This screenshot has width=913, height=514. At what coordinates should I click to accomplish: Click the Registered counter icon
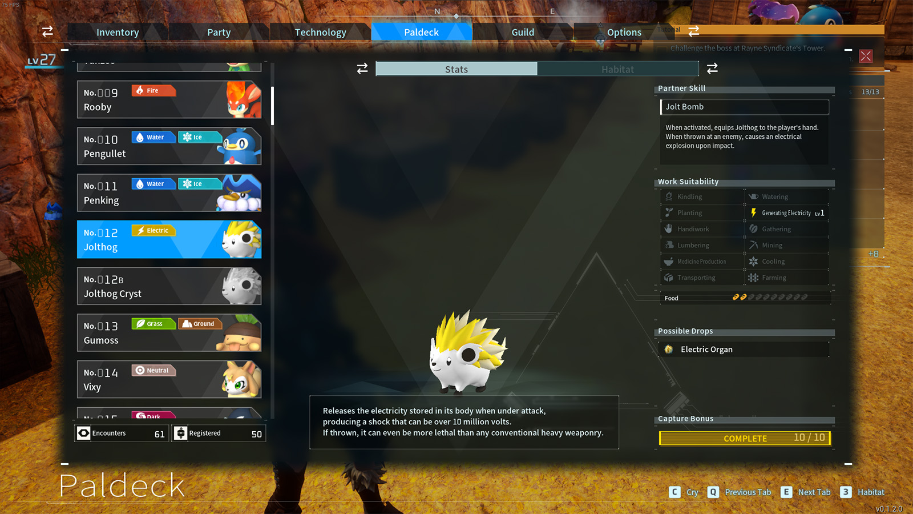click(x=181, y=433)
